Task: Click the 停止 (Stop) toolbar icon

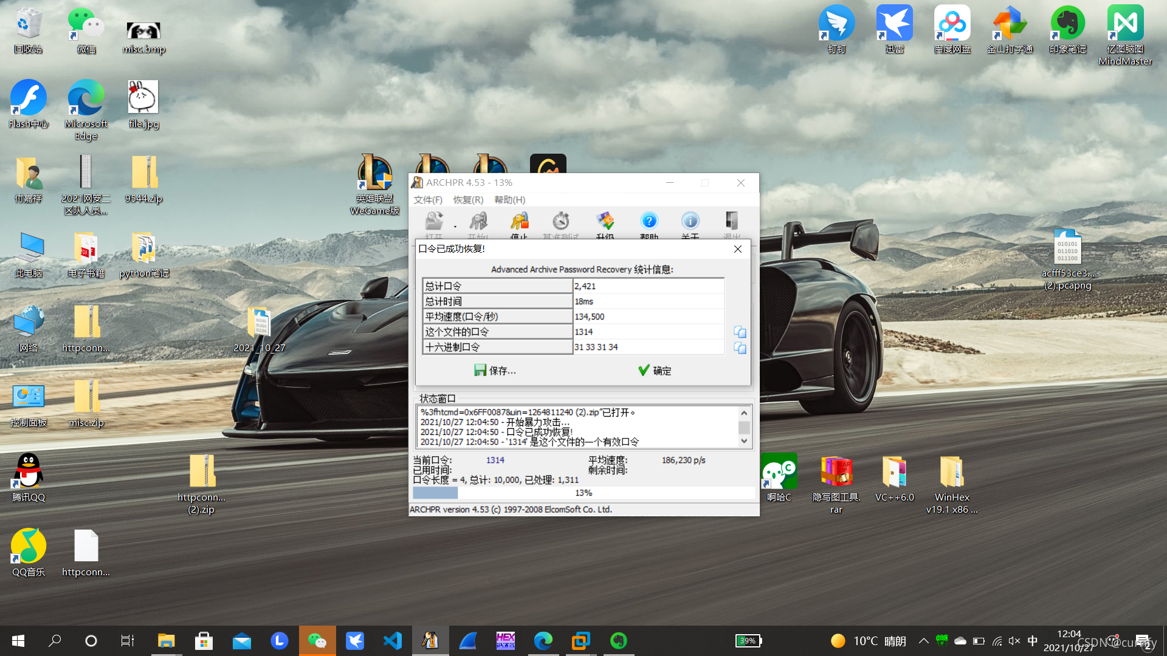Action: point(519,222)
